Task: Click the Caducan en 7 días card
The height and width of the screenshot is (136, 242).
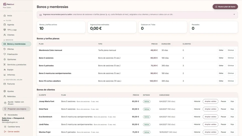Action: click(163, 27)
